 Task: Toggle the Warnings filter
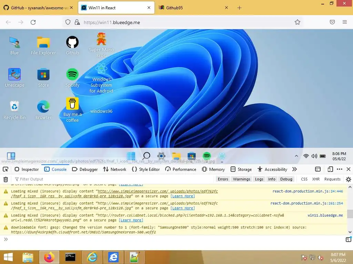[242, 179]
